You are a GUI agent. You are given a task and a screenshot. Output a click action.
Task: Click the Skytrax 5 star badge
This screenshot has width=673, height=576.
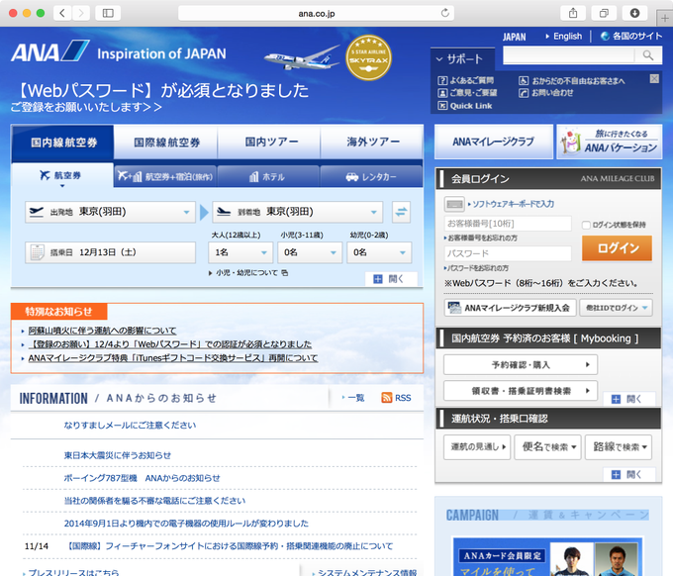(x=369, y=57)
